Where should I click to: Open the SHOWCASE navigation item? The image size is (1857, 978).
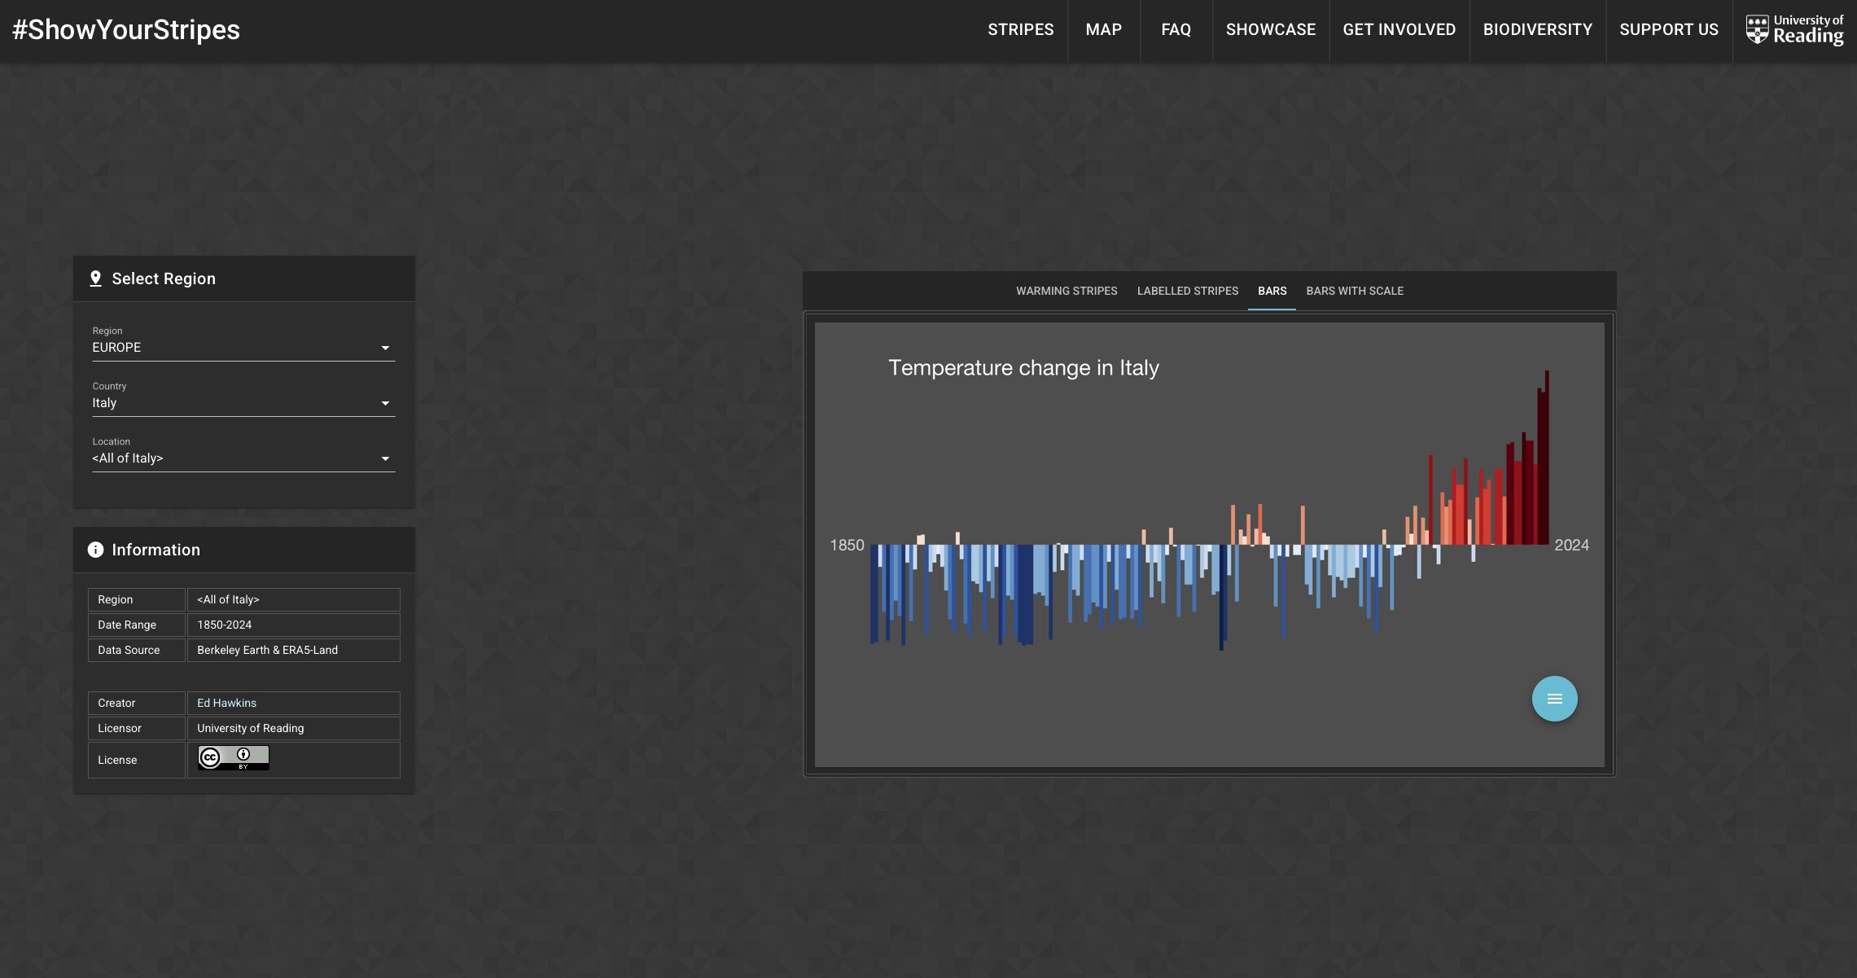1270,30
